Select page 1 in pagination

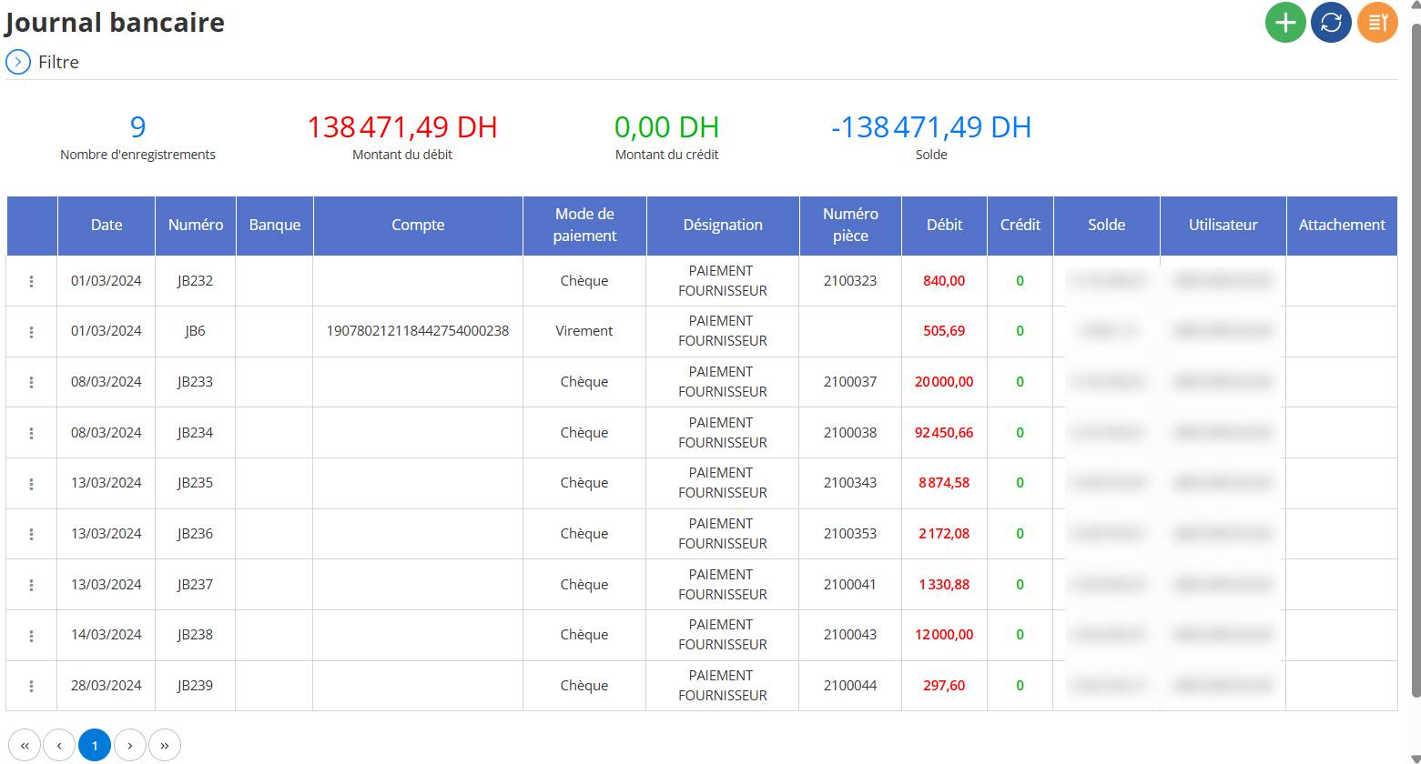[x=95, y=746]
